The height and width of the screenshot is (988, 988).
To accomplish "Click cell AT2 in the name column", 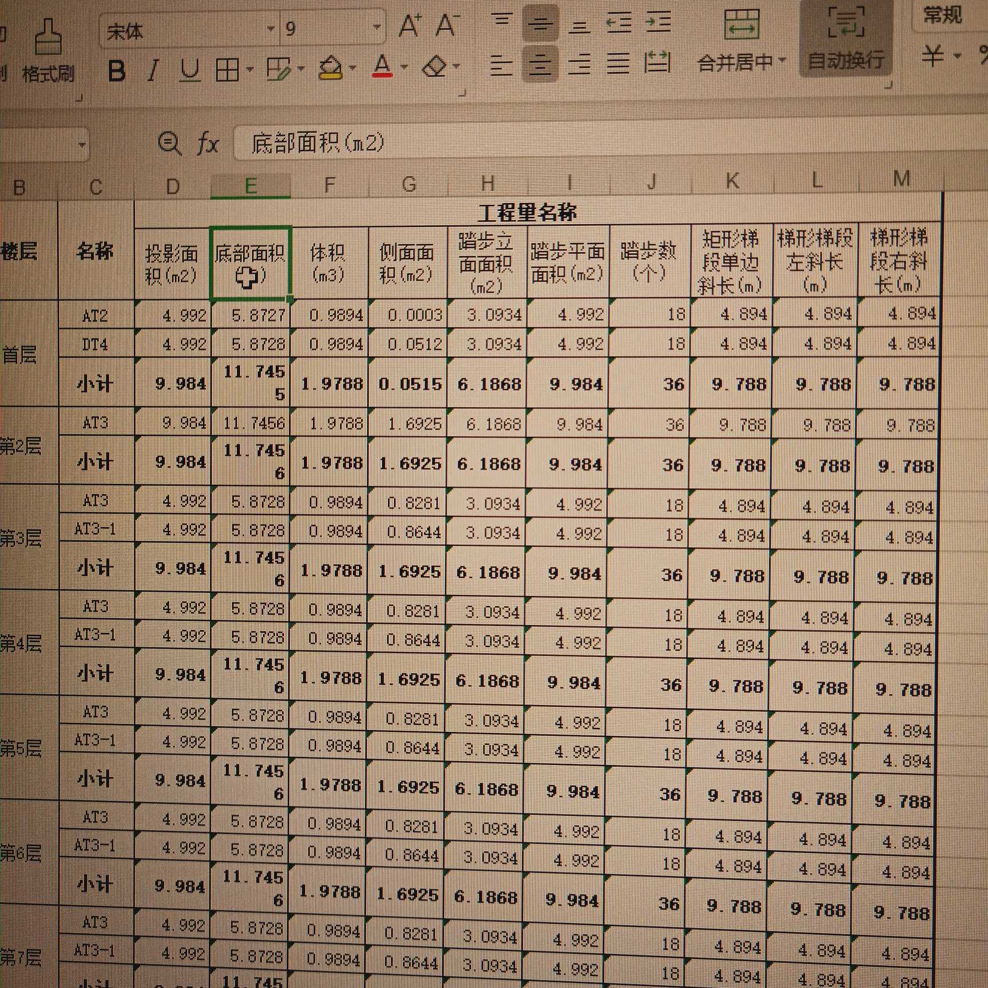I will 95,316.
